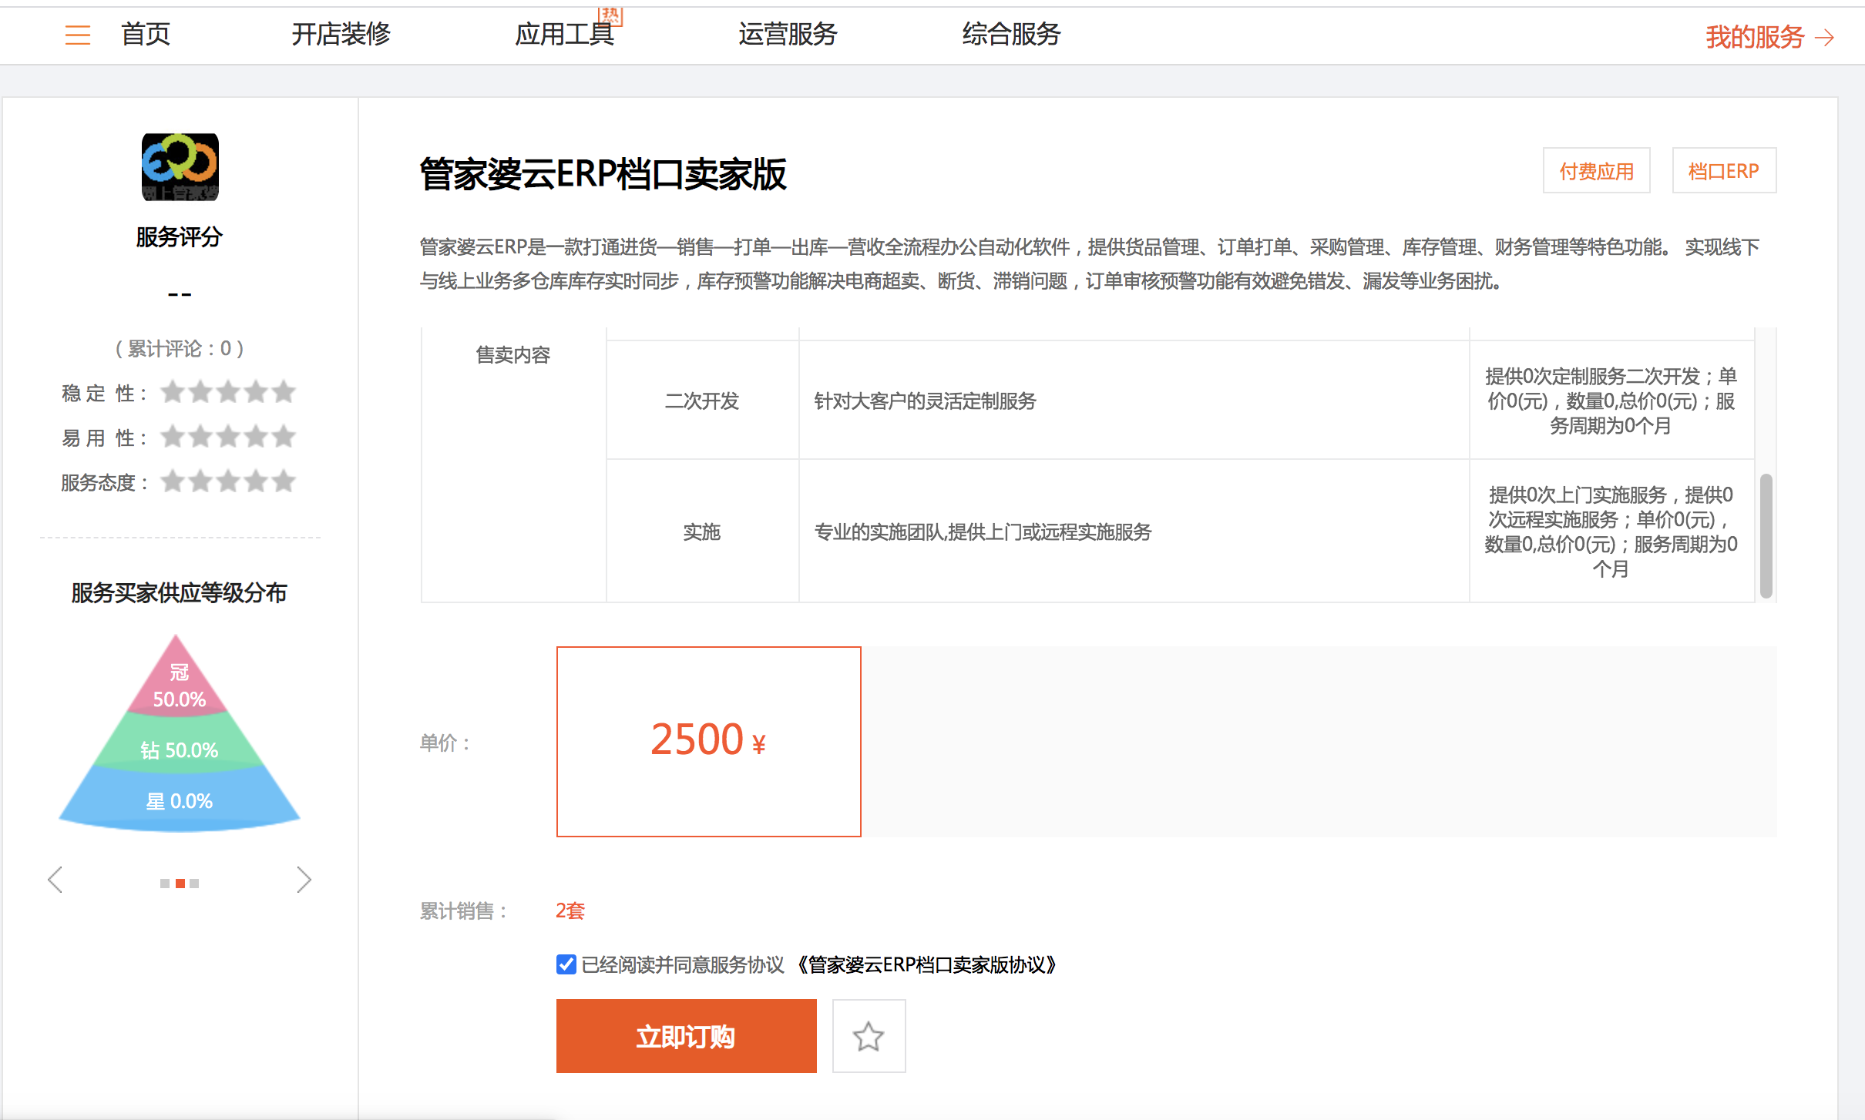Go to 首页 tab
The width and height of the screenshot is (1865, 1120).
coord(146,35)
